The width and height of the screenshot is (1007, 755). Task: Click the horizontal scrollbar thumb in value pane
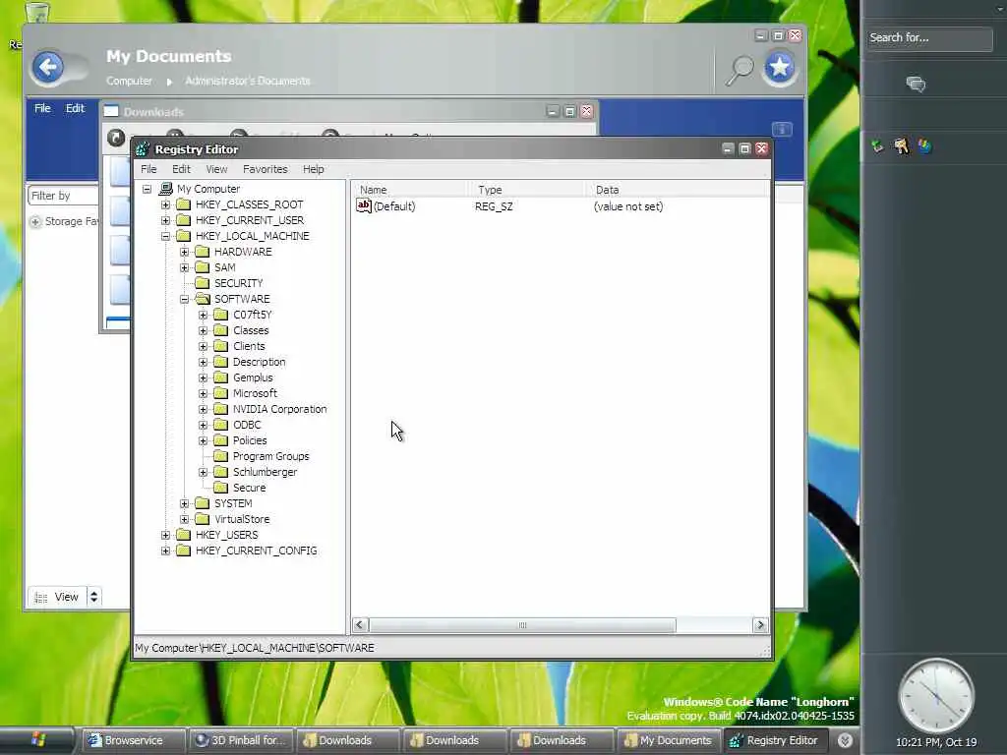523,624
